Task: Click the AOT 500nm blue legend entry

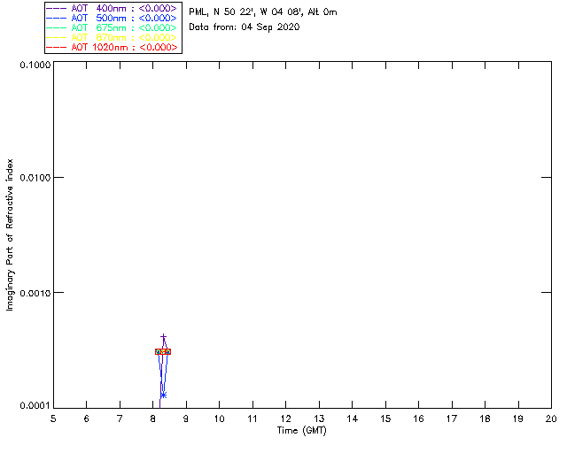Action: click(112, 18)
